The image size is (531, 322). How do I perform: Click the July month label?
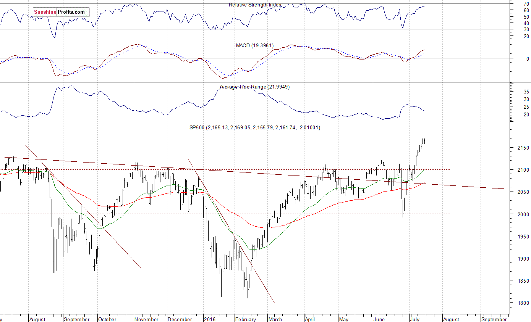pyautogui.click(x=415, y=319)
